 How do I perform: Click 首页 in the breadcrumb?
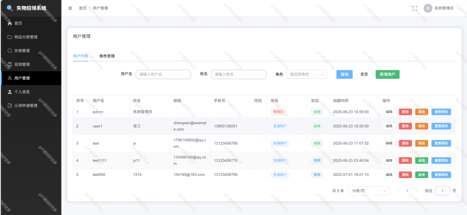click(x=83, y=8)
